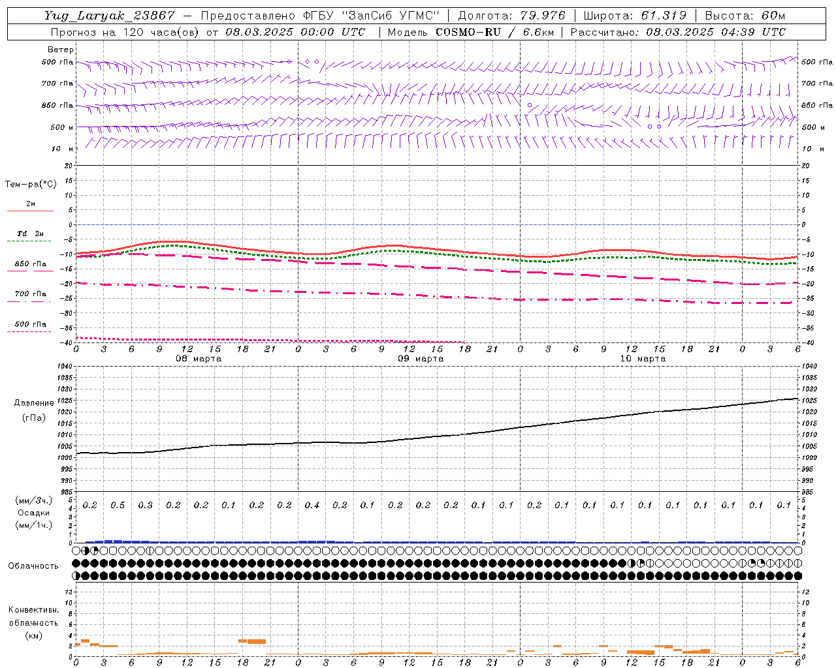Click the forecast start time 08.03.2025 00:00 UTC
The width and height of the screenshot is (836, 668).
[x=295, y=32]
